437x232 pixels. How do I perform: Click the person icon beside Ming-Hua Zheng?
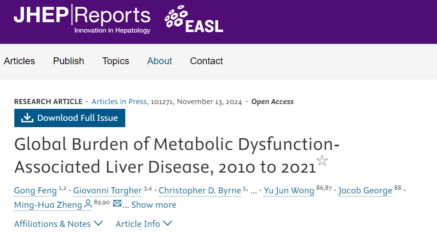click(x=88, y=204)
